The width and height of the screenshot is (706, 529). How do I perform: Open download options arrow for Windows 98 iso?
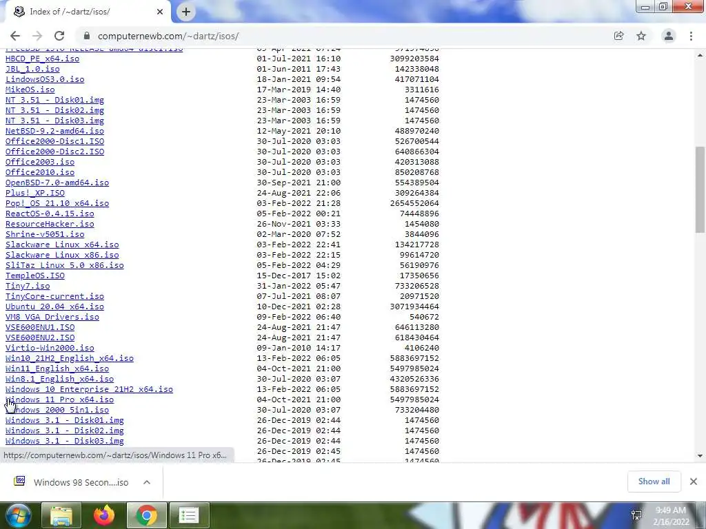point(147,482)
